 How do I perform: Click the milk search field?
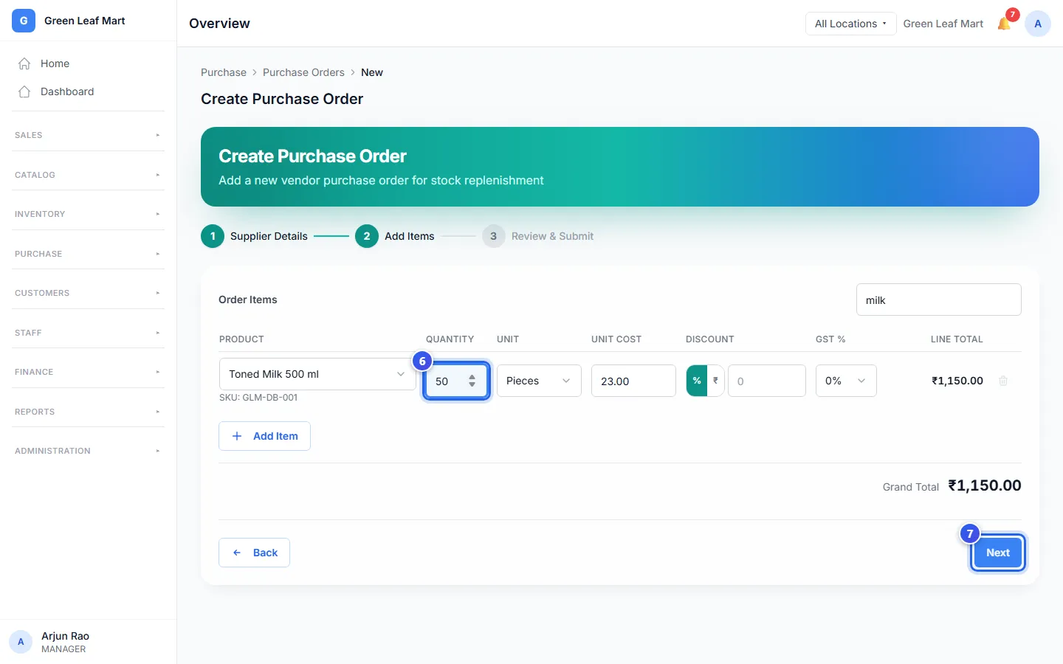[x=939, y=300]
